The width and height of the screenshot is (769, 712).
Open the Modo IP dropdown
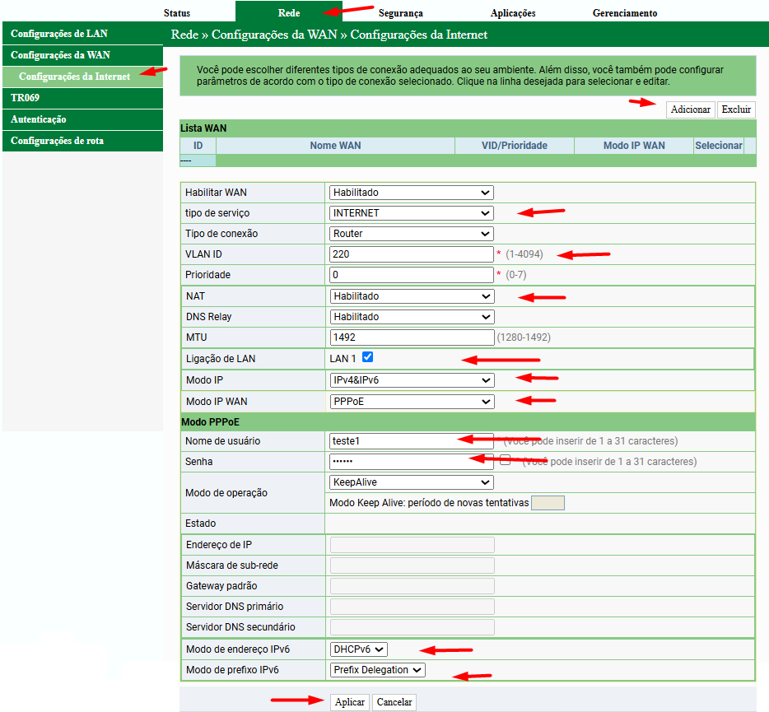(x=412, y=380)
